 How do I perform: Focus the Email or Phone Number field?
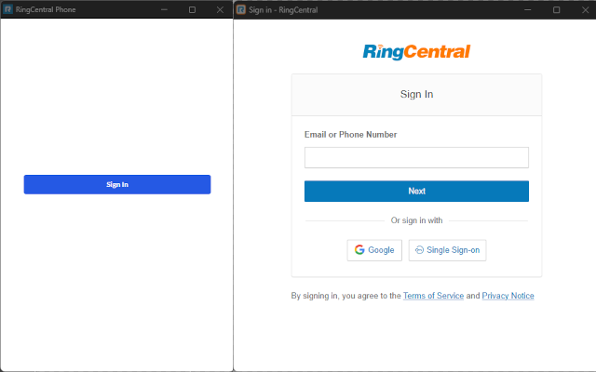(416, 157)
